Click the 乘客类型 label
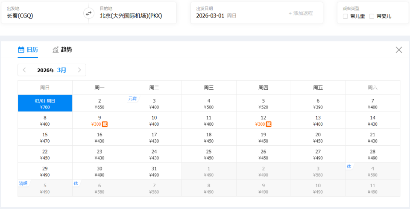Screen dimensions: 410x209 (x=351, y=9)
